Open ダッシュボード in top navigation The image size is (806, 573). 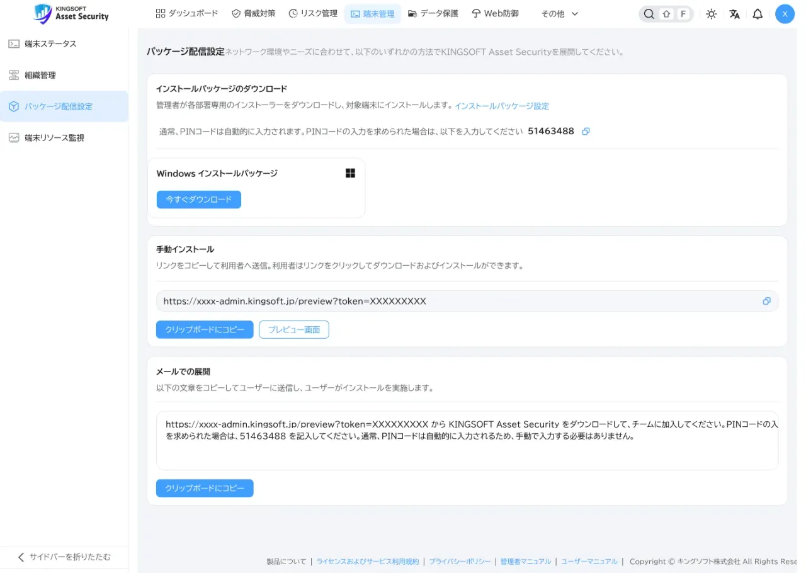(187, 13)
